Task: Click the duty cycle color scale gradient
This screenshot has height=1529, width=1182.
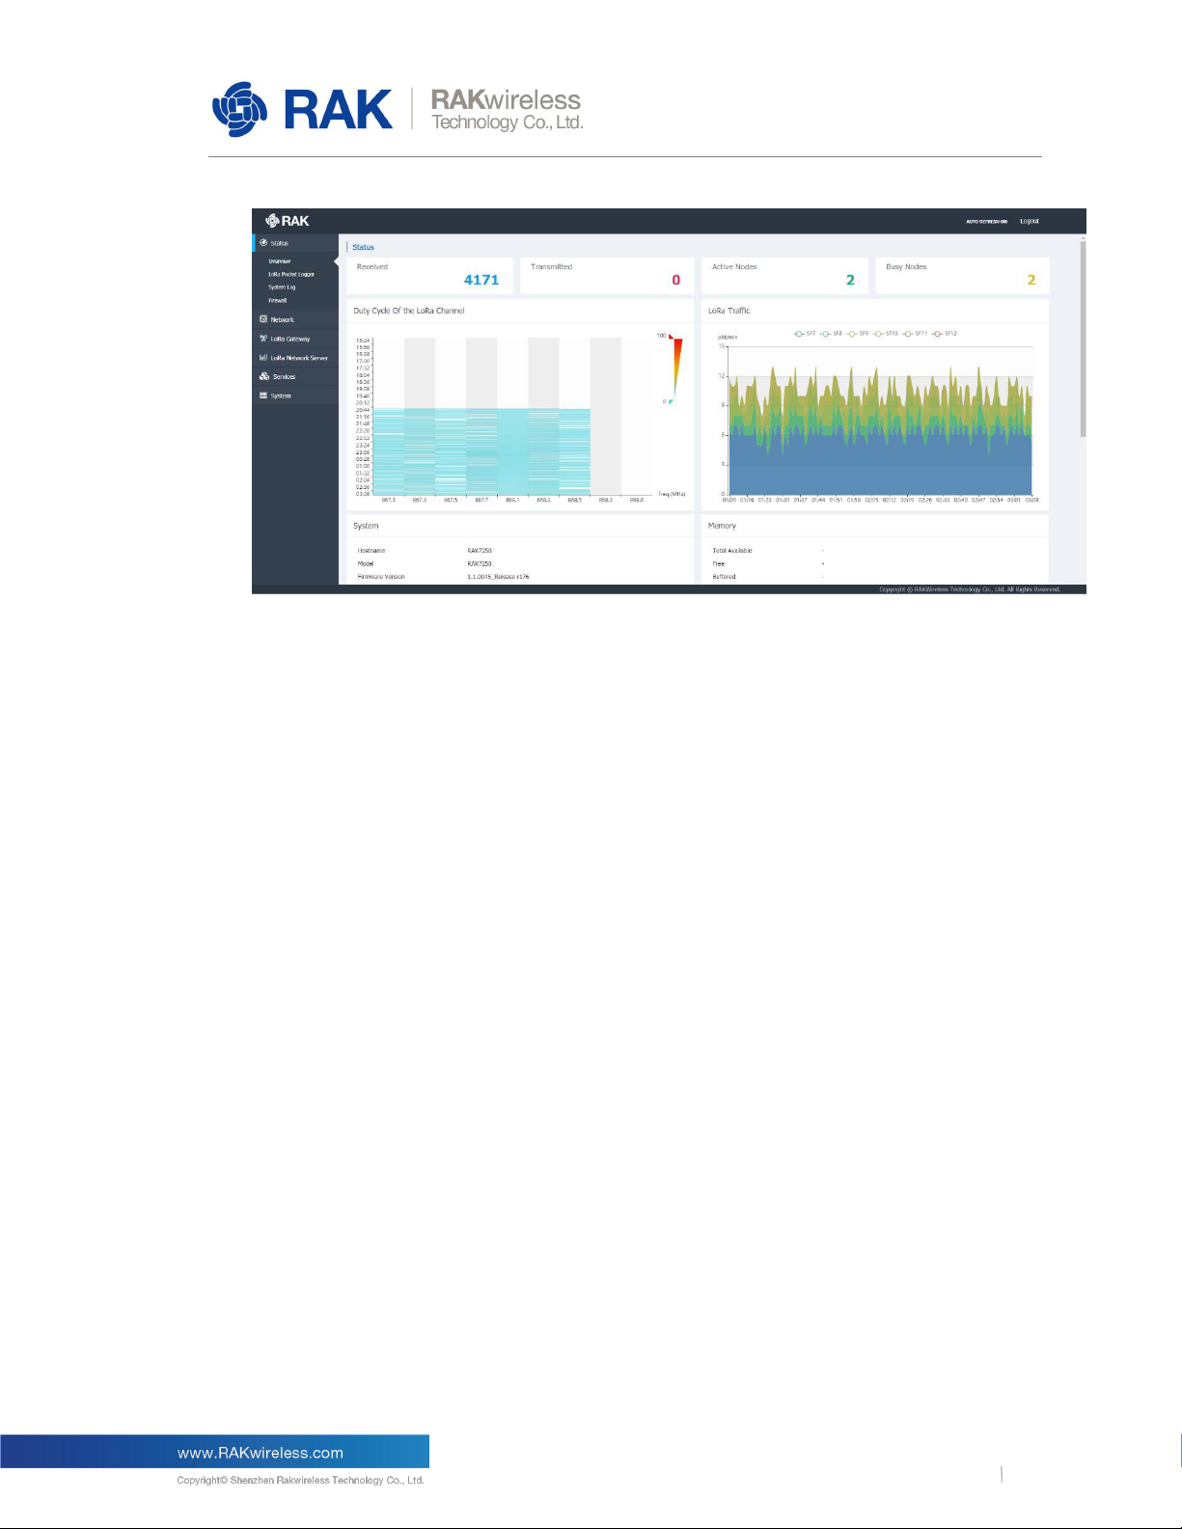Action: (x=675, y=367)
